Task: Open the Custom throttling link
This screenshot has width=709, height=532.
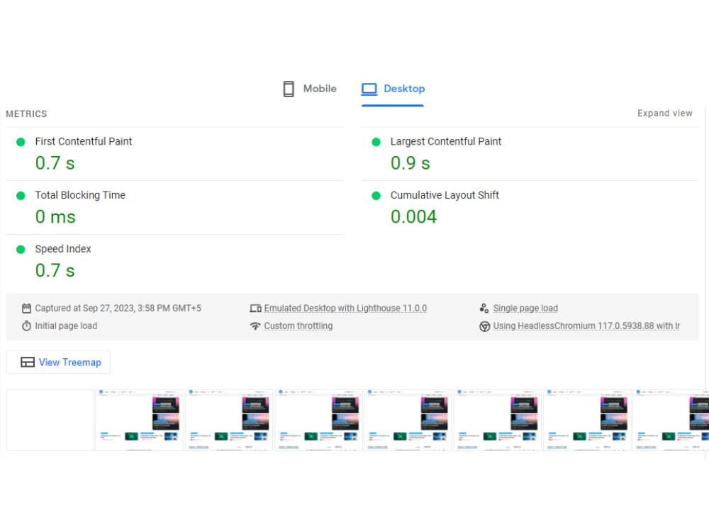Action: click(298, 326)
